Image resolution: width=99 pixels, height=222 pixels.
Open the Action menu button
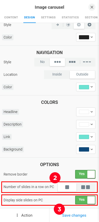click(x=25, y=215)
